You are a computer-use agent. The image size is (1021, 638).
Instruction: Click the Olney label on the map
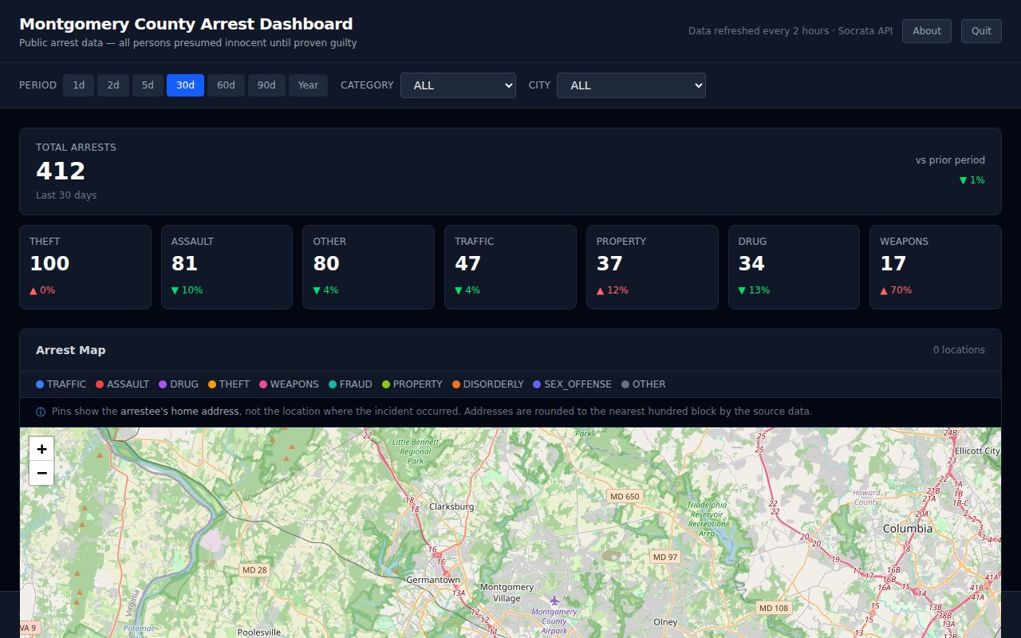[x=665, y=622]
